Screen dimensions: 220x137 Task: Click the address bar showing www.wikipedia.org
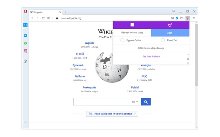71,18
